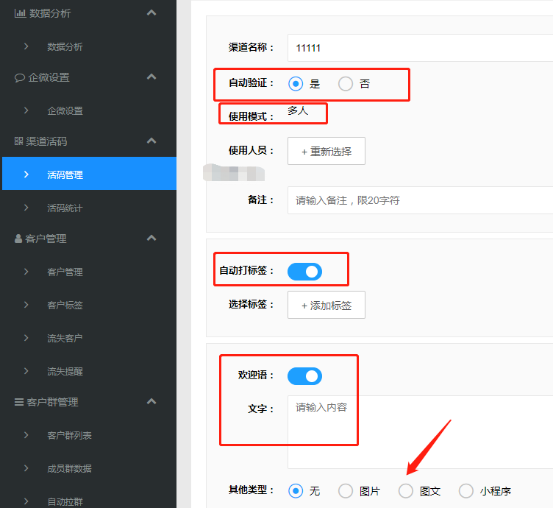Focus the 备注 input field
Viewport: 553px width, 508px height.
419,200
